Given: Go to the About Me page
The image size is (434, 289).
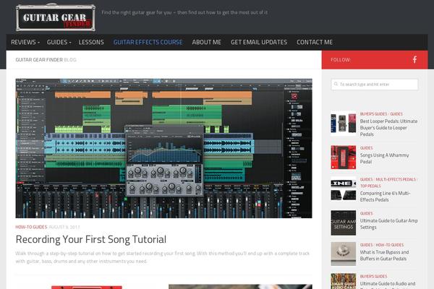Looking at the screenshot, I should pos(206,42).
